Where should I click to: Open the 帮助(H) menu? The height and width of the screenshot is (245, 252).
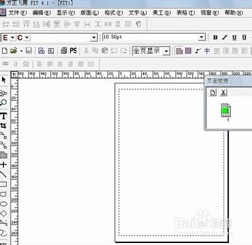pyautogui.click(x=233, y=13)
